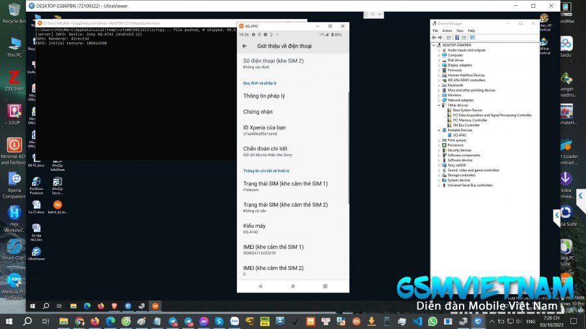
Task: Select the Xperia Companion desktop icon
Action: point(14,185)
